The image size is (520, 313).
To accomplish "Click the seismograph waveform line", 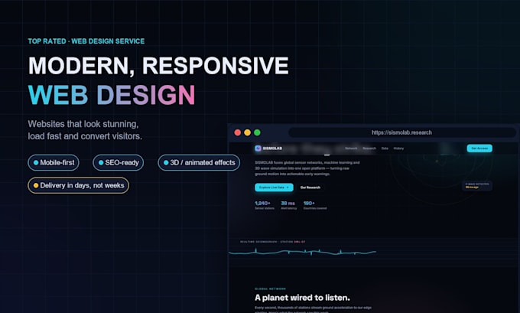I will (x=303, y=252).
